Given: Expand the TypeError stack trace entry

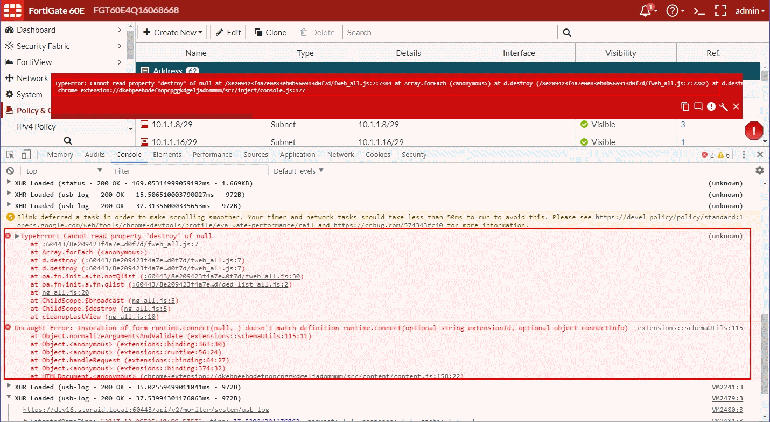Looking at the screenshot, I should [x=17, y=236].
